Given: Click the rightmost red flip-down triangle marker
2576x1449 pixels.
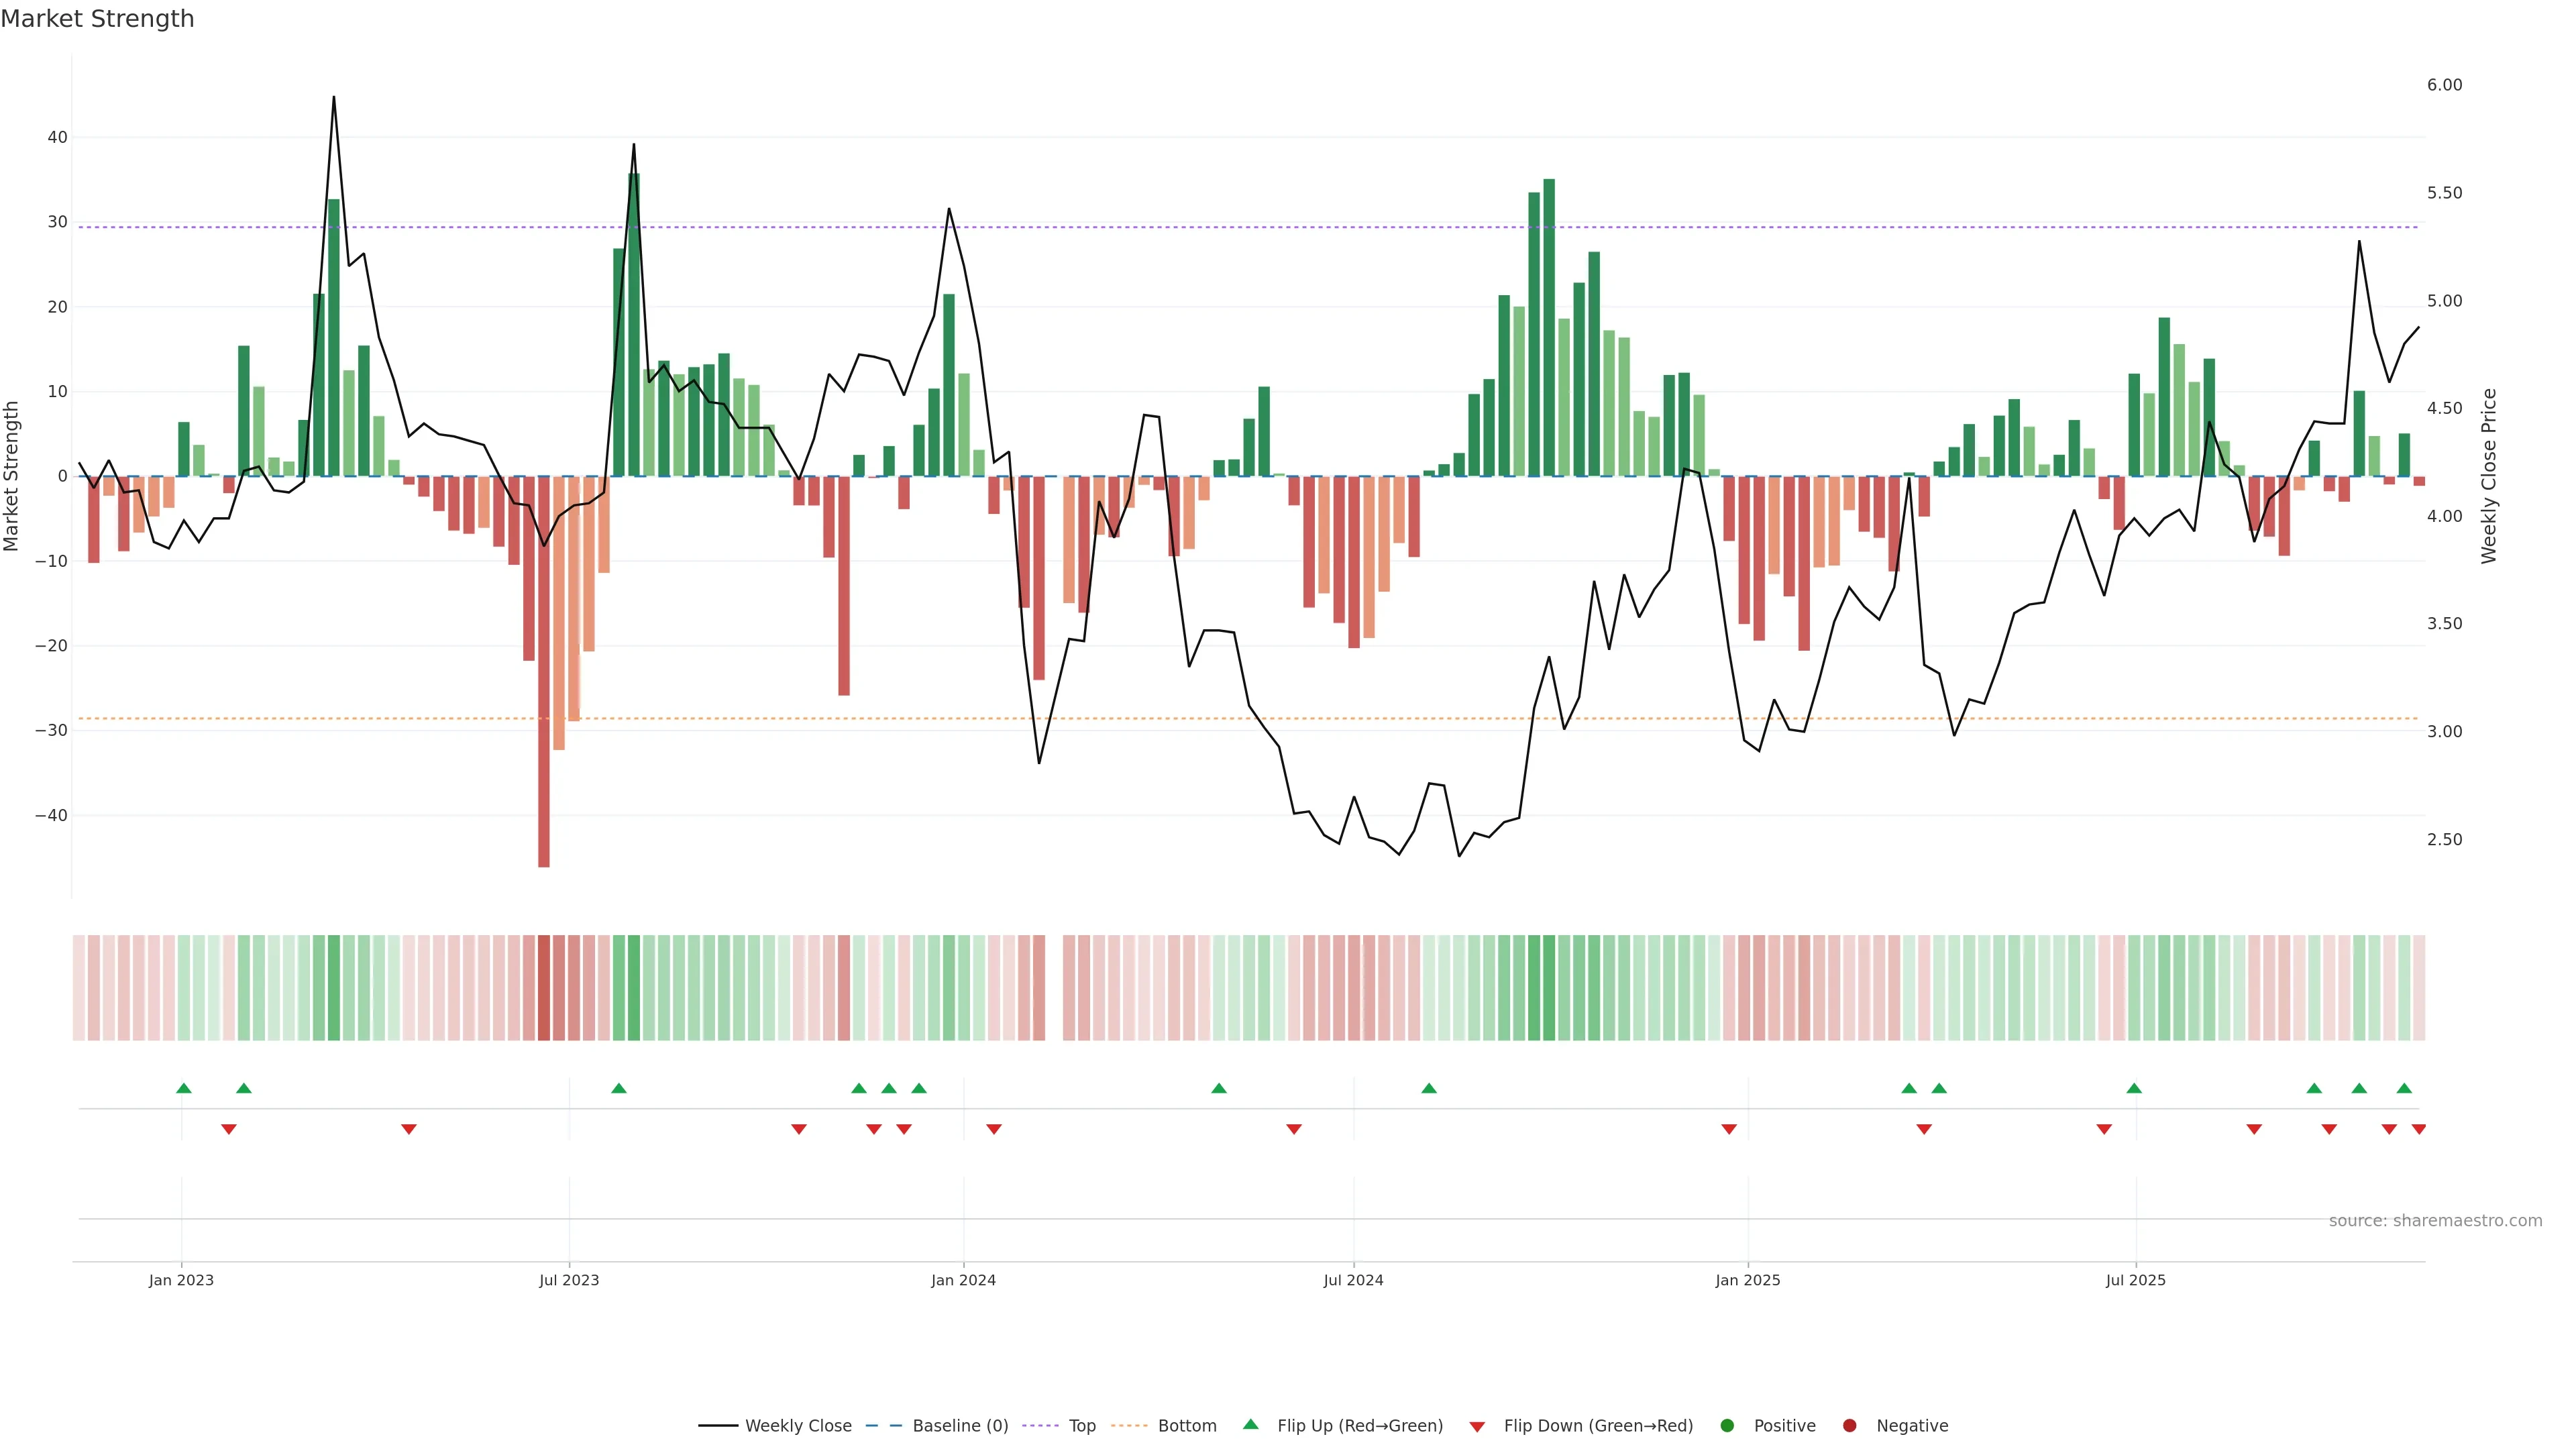Looking at the screenshot, I should [x=2418, y=1129].
